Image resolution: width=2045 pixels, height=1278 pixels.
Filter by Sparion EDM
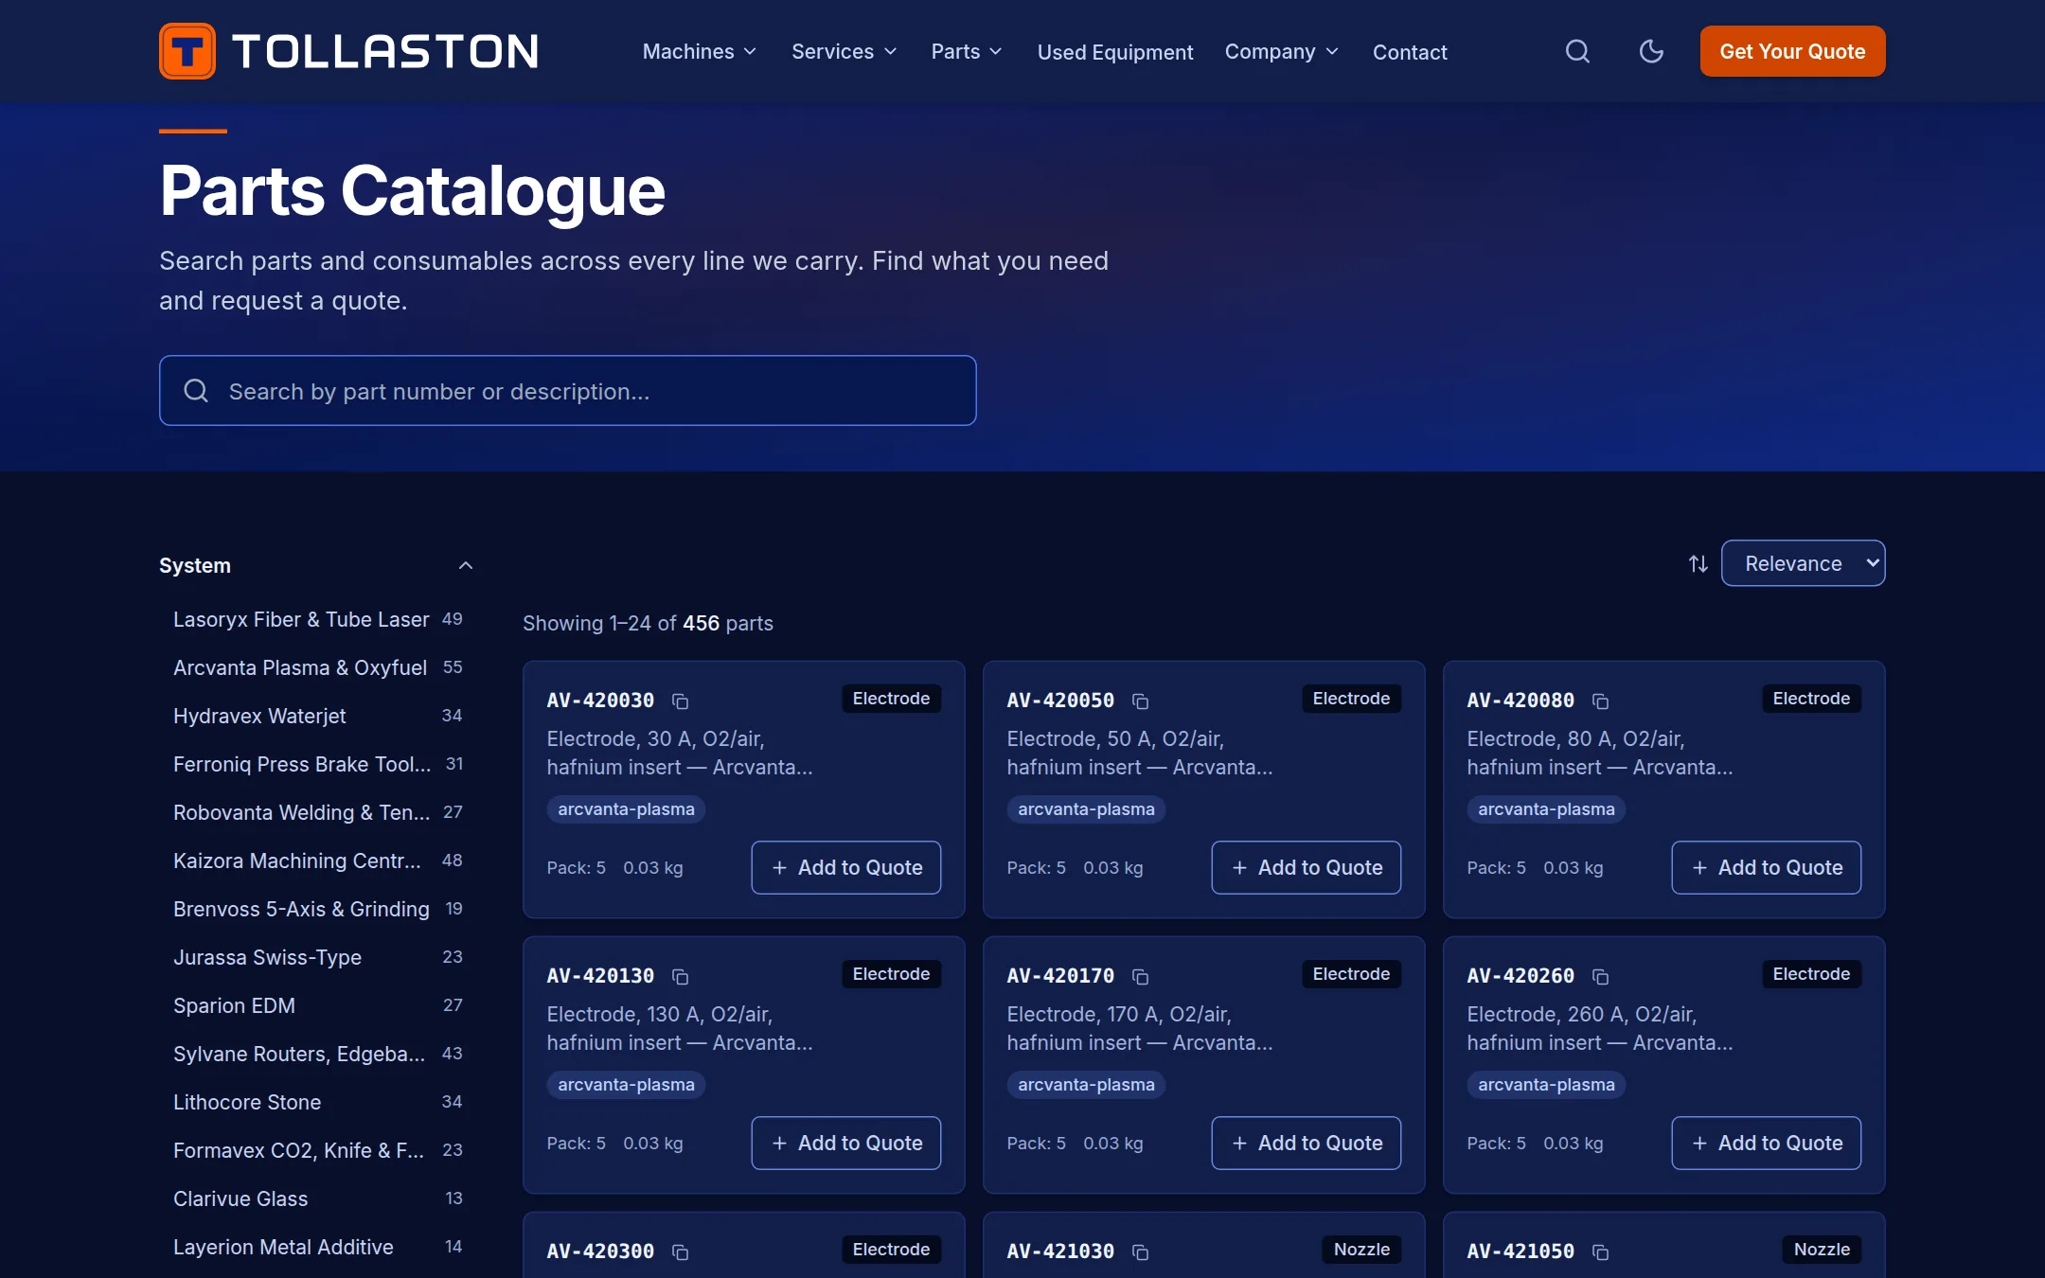point(318,1005)
